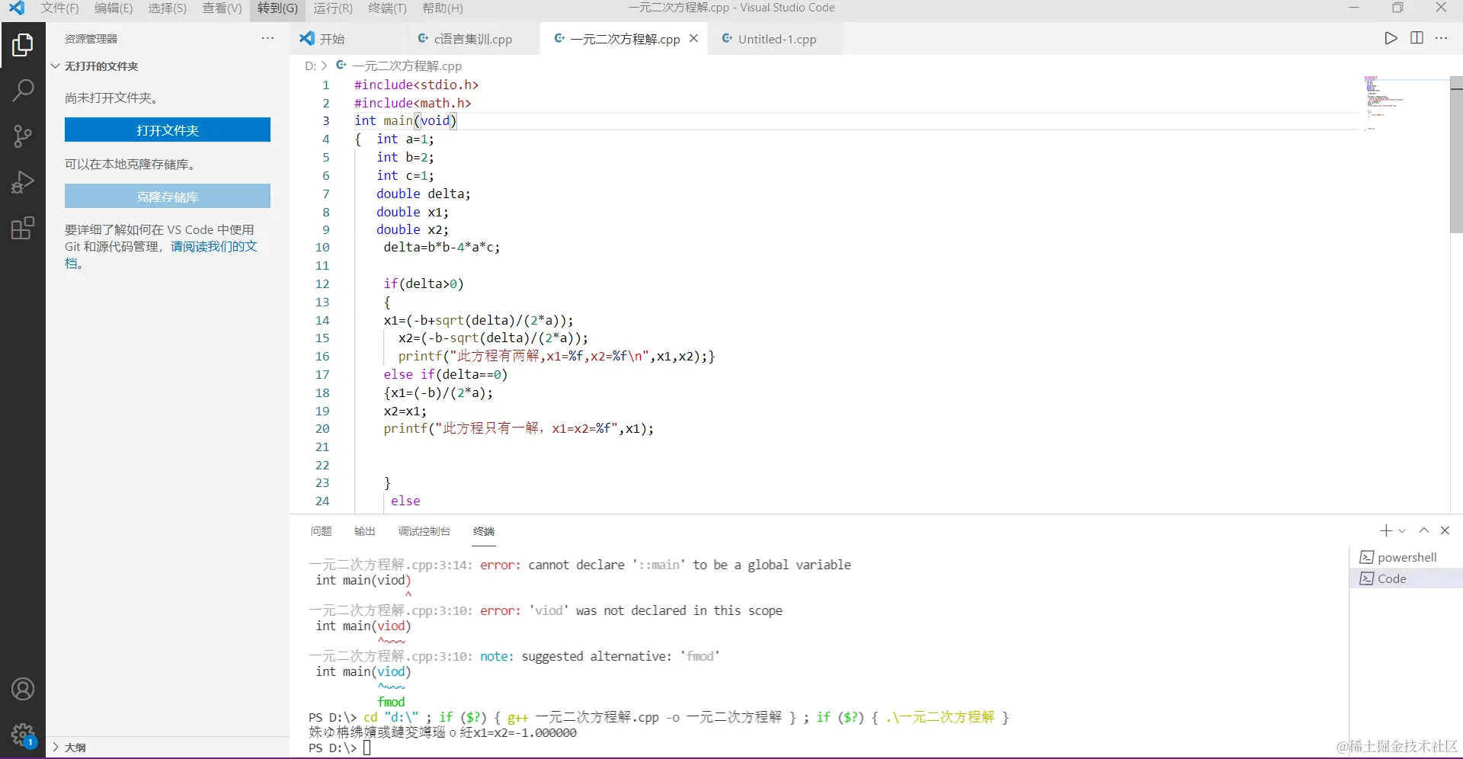Click the 打开文件夹 button
Screen dimensions: 1463x759
(x=168, y=130)
